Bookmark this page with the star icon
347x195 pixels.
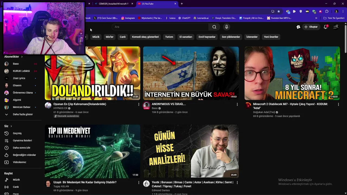[279, 11]
